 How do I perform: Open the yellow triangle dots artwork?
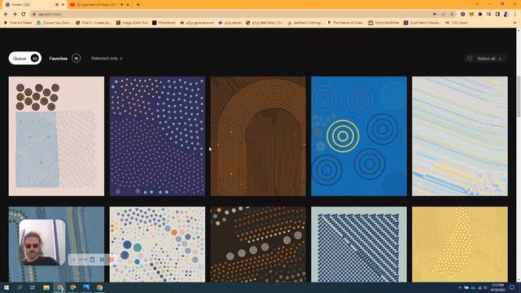pyautogui.click(x=460, y=244)
